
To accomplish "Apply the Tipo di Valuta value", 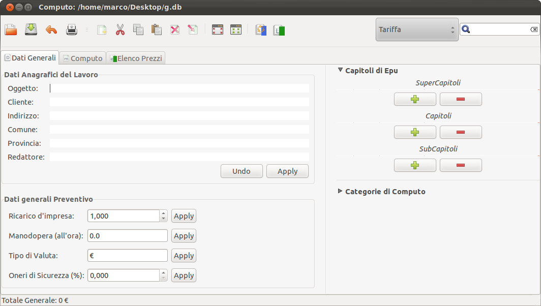I will tap(184, 256).
